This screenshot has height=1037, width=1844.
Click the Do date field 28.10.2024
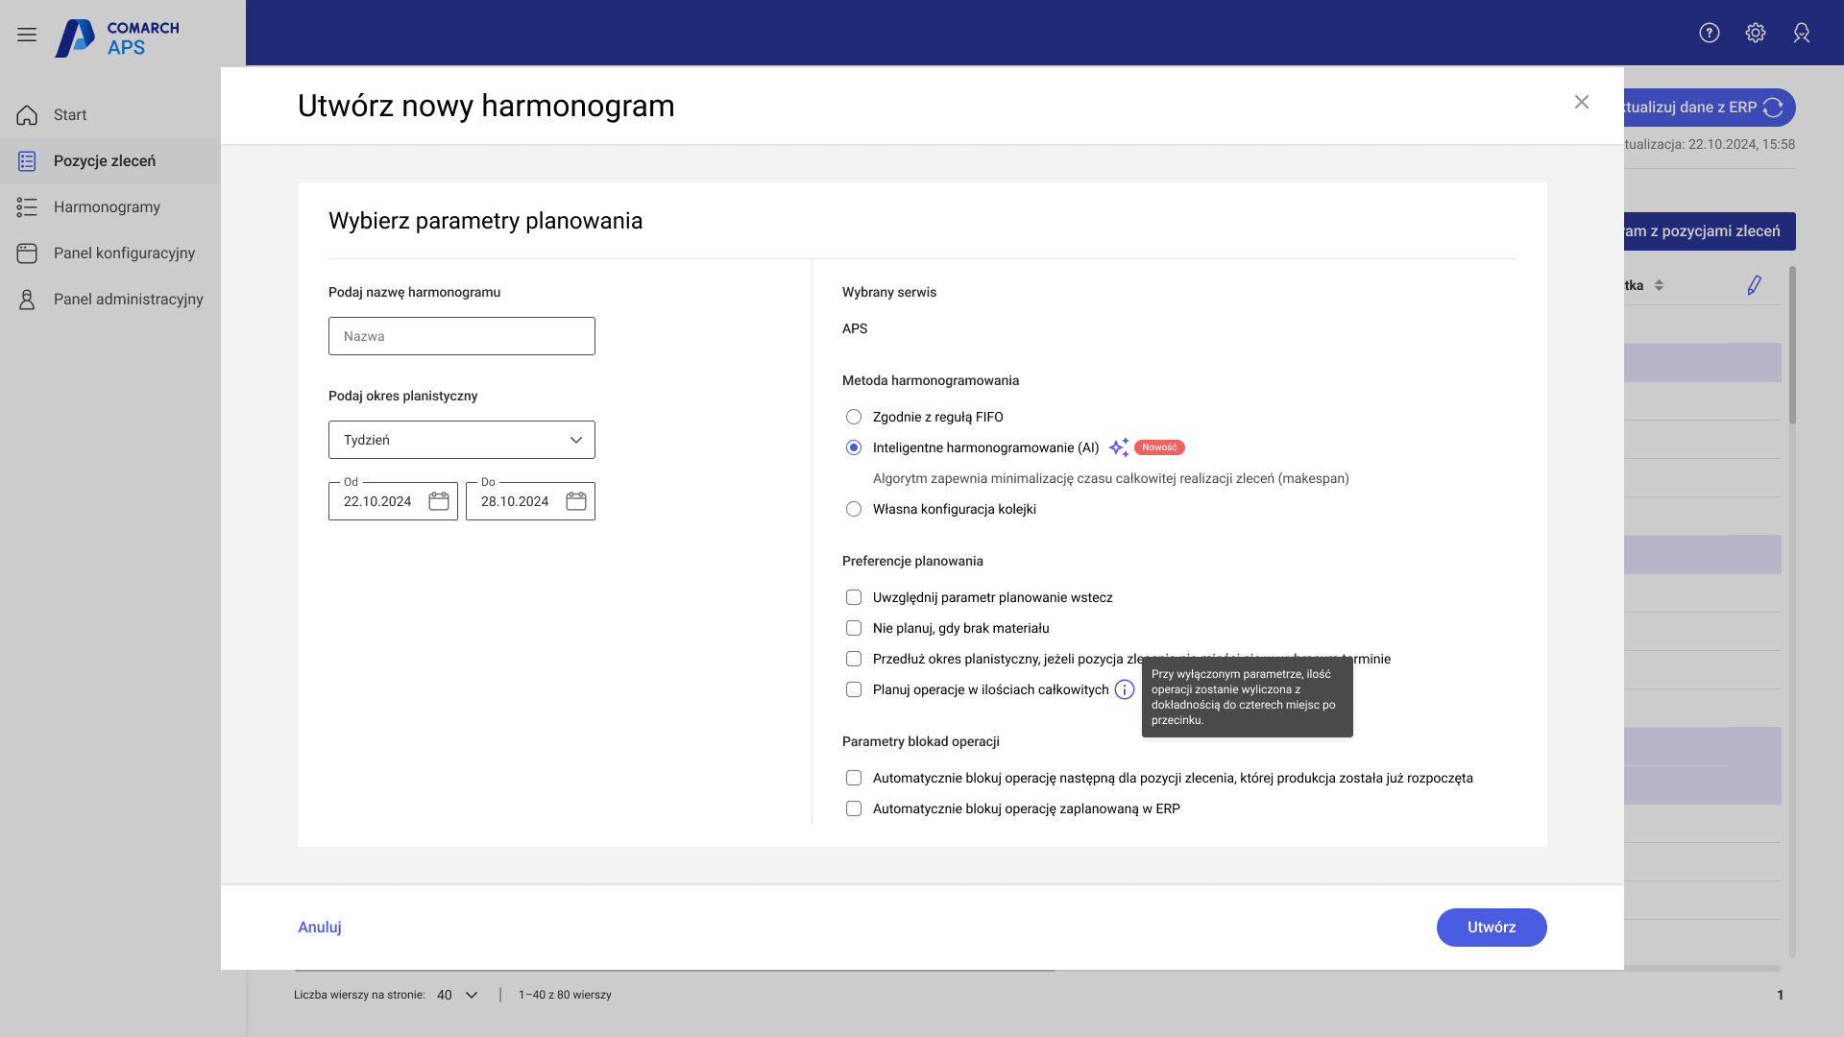click(x=530, y=501)
